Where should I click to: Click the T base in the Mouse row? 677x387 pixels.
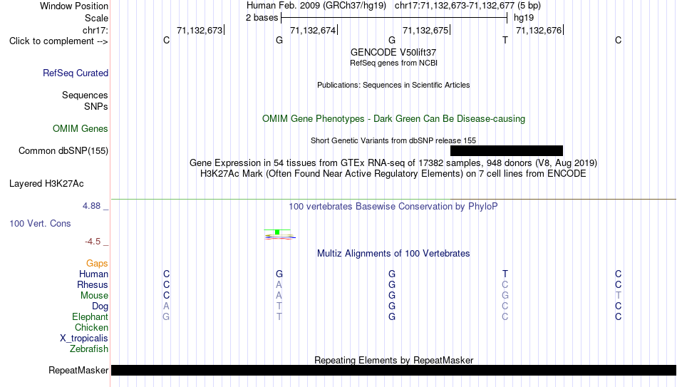pos(619,296)
